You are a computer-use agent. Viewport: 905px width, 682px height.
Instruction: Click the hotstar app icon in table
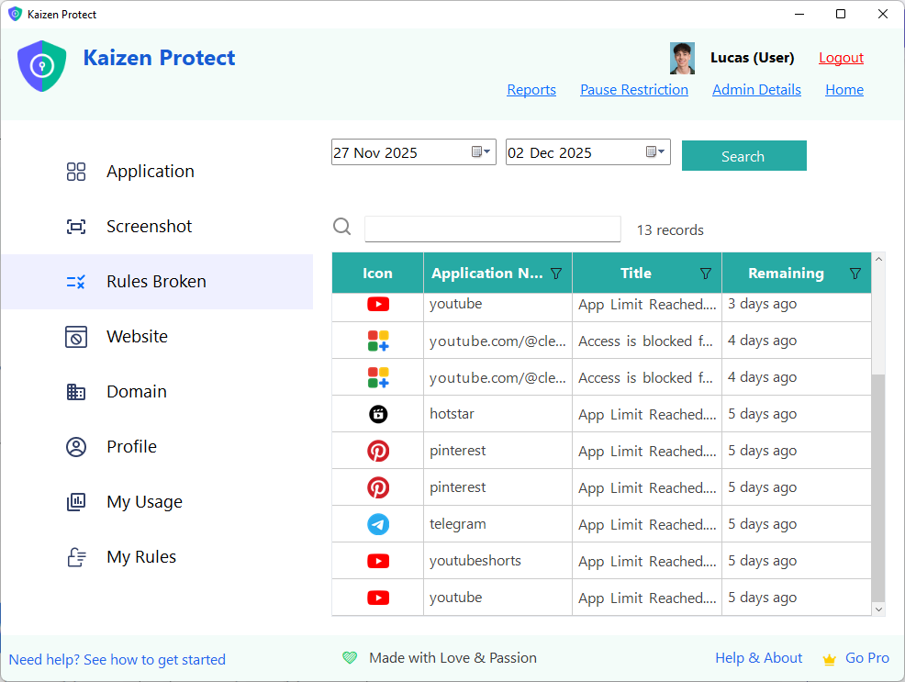pos(378,414)
